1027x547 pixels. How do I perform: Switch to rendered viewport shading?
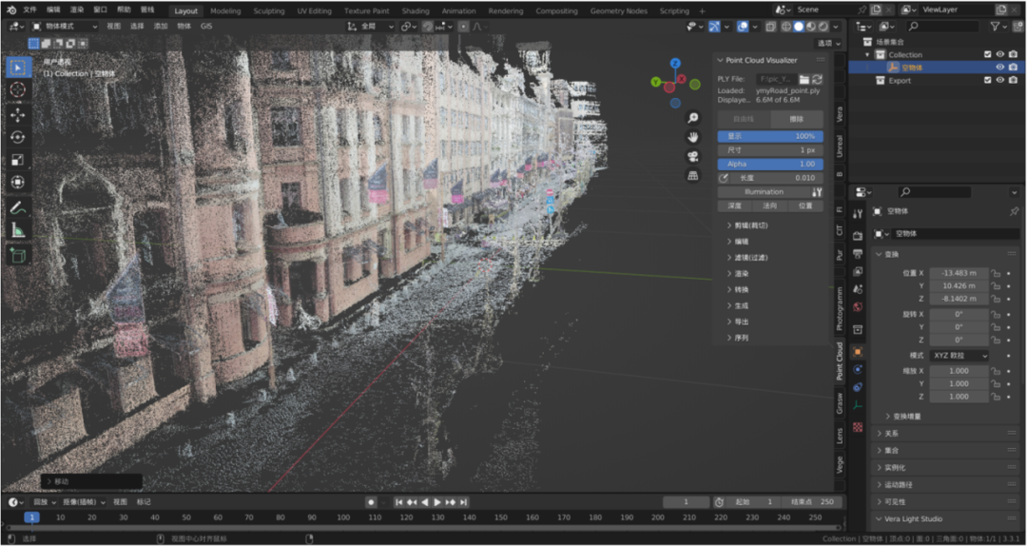click(x=823, y=27)
